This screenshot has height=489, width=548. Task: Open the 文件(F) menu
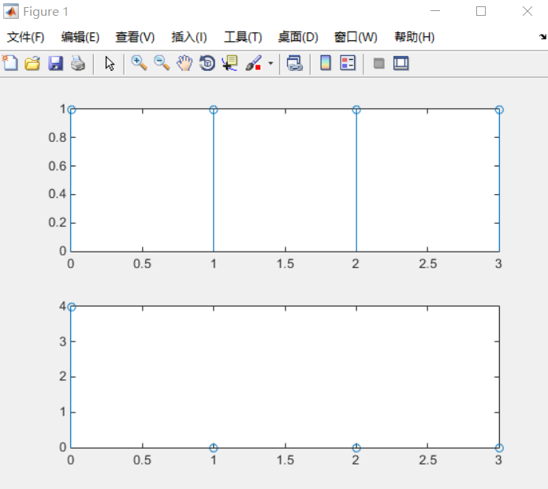25,37
